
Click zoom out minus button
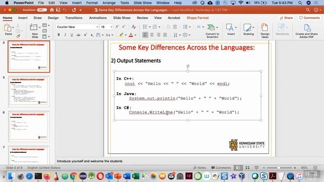(264, 168)
